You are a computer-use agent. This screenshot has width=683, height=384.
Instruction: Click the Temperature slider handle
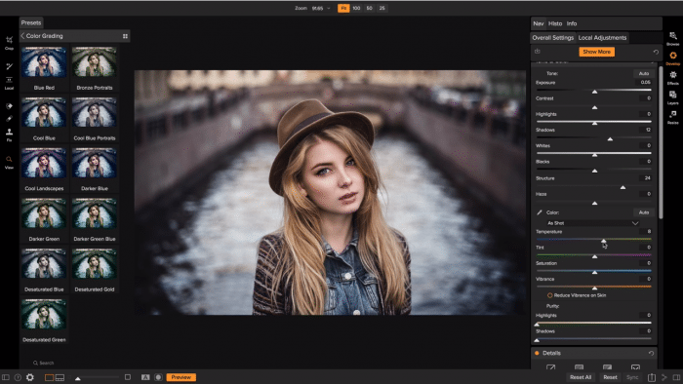tap(603, 241)
